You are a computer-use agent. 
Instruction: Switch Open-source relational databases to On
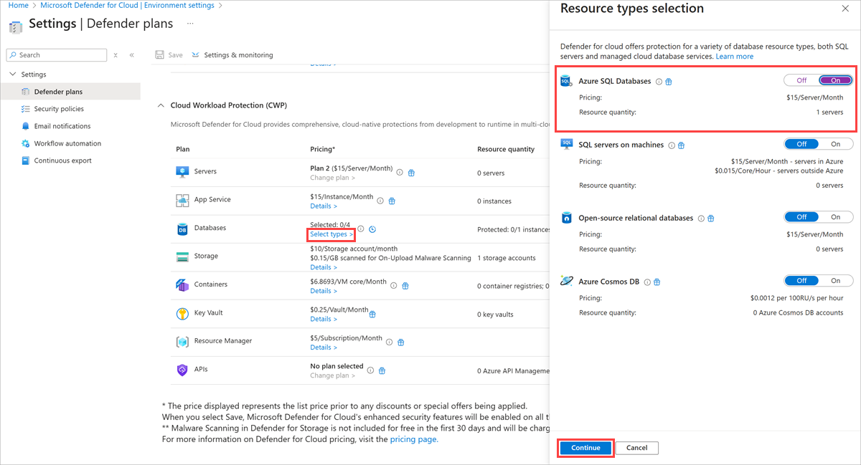click(835, 217)
